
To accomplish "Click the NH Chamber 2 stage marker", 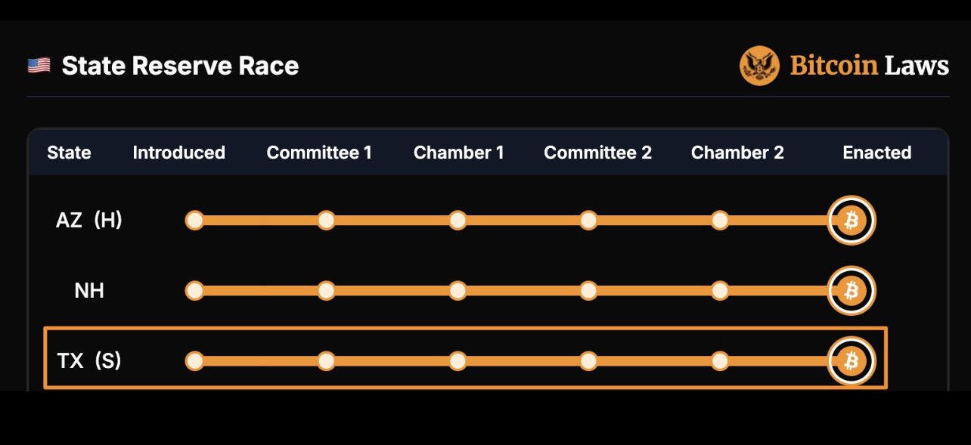I will 720,291.
